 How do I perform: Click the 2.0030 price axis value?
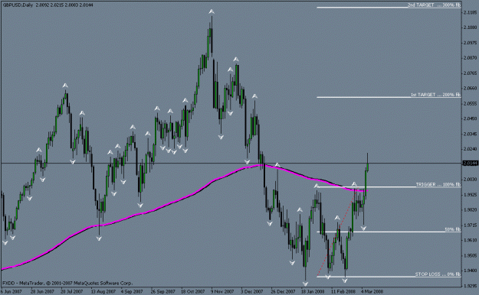click(x=471, y=179)
